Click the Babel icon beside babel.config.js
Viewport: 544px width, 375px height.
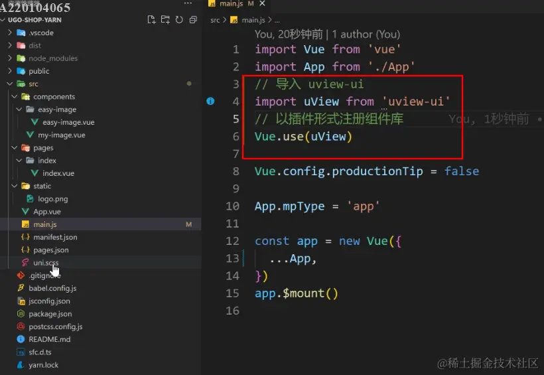point(21,288)
